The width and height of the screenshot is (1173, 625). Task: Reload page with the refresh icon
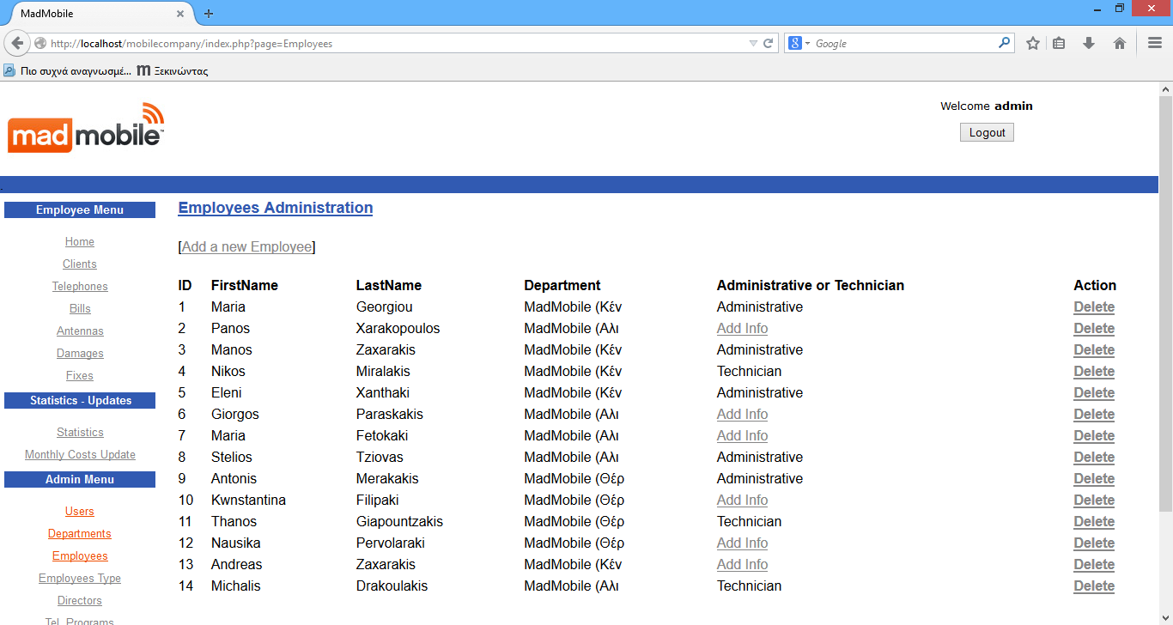tap(769, 43)
